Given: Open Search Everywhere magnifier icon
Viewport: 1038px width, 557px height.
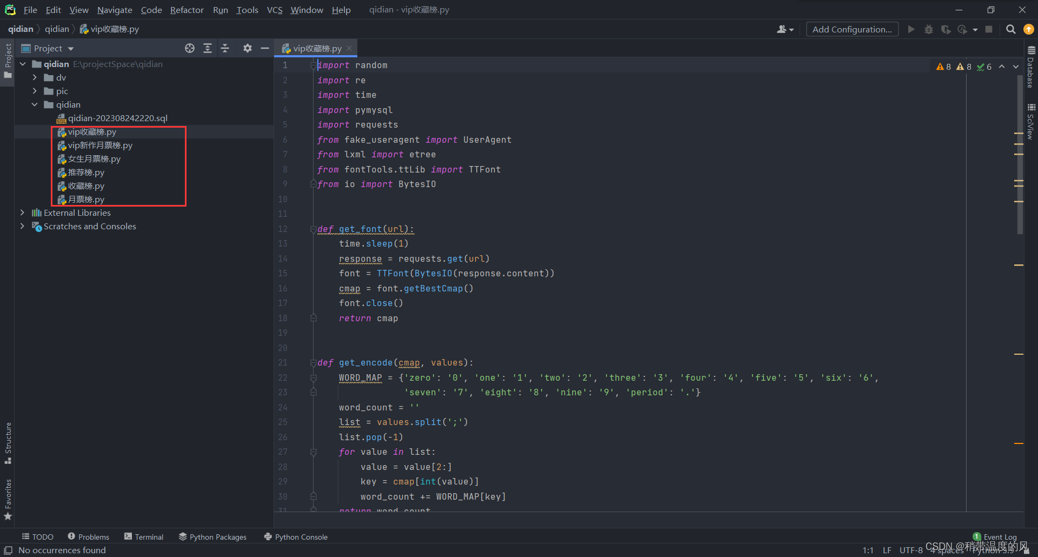Looking at the screenshot, I should pos(1010,29).
